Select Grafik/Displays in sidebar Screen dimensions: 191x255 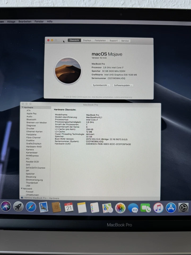pyautogui.click(x=34, y=144)
